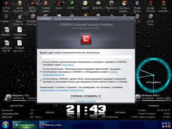This screenshot has height=129, width=172.
Task: Launch Opera browser desktop icon
Action: click(59, 3)
